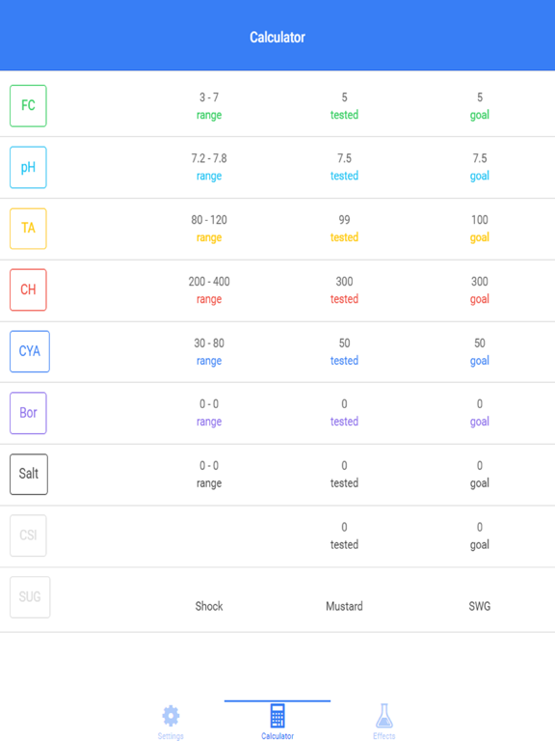Open the Effects flask tab

384,722
